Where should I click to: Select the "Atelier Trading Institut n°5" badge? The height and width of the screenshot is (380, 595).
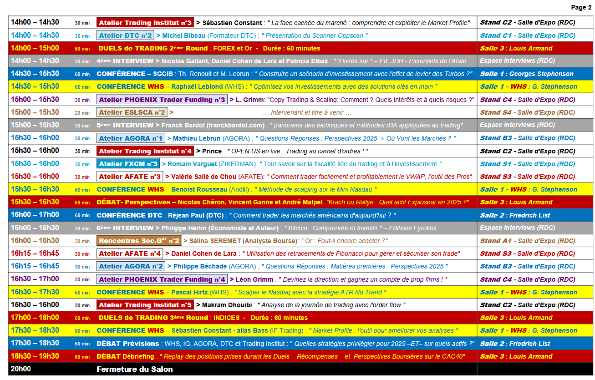pos(145,305)
